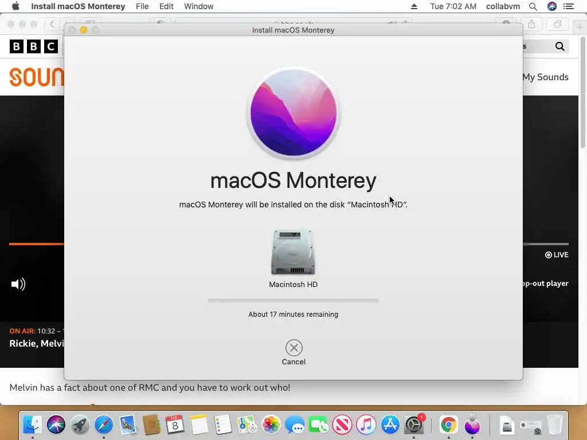Click the clock showing Tue 7:02 AM

(453, 6)
